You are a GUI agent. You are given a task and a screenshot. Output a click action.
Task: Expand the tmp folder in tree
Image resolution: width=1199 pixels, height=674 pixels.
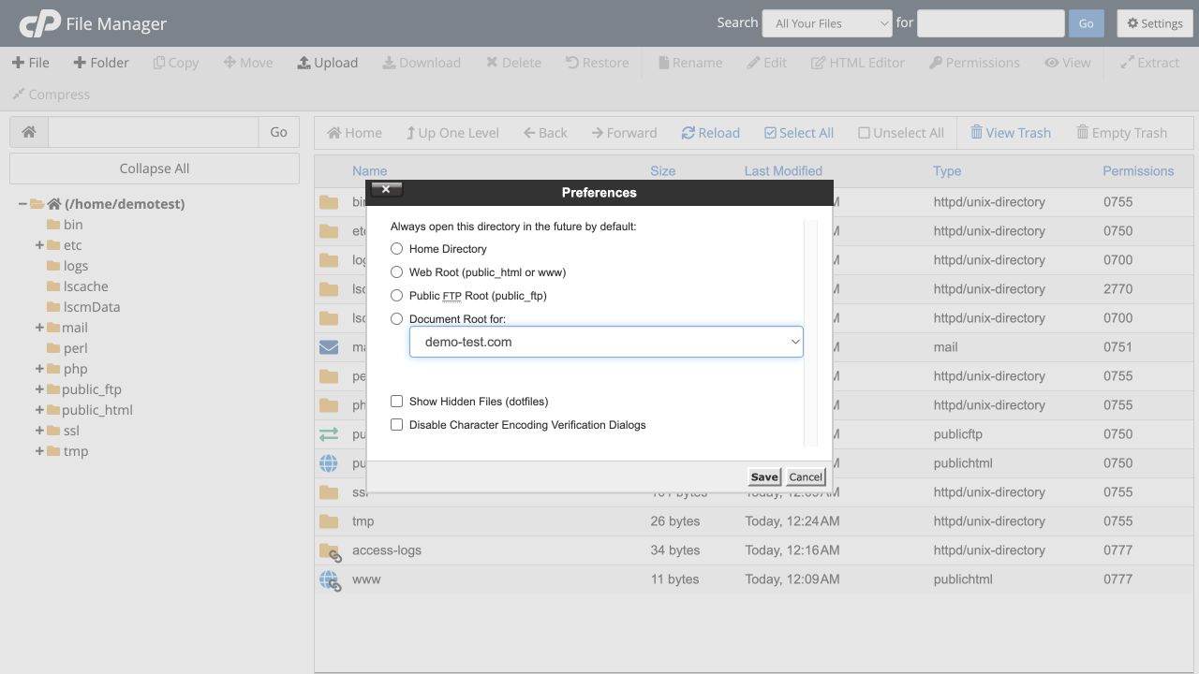(40, 451)
